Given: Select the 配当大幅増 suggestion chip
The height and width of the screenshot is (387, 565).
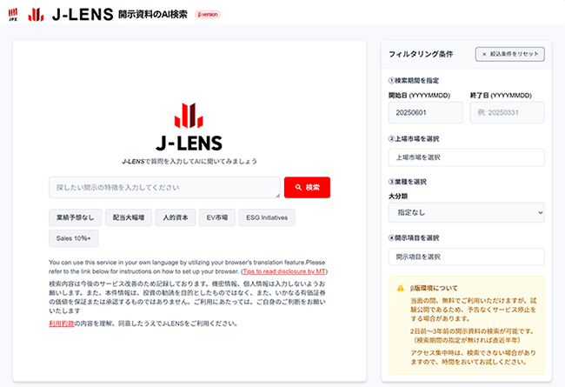Looking at the screenshot, I should point(129,217).
